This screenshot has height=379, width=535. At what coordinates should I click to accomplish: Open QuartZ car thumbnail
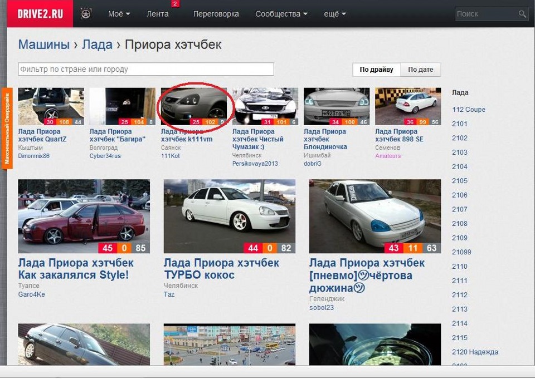click(x=51, y=106)
